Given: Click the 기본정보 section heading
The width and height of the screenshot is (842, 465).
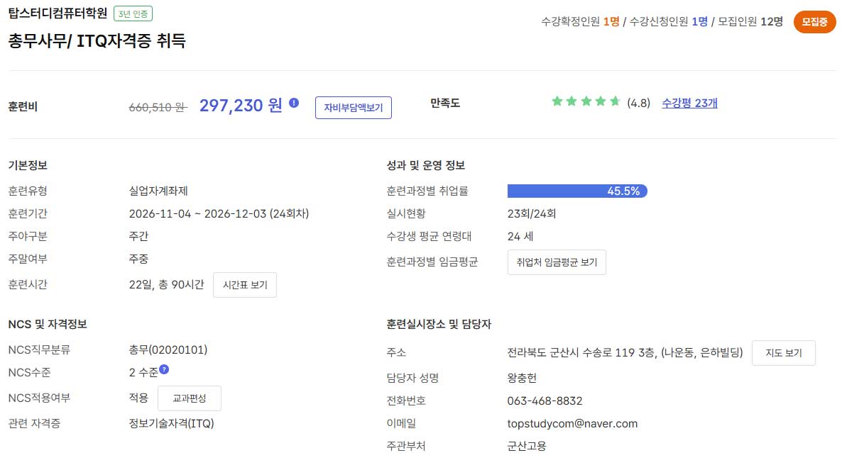Looking at the screenshot, I should point(28,165).
